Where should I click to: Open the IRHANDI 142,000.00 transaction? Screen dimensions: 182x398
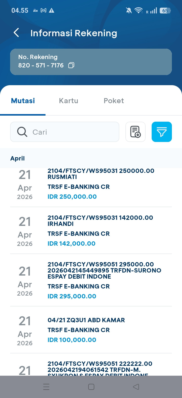click(91, 230)
